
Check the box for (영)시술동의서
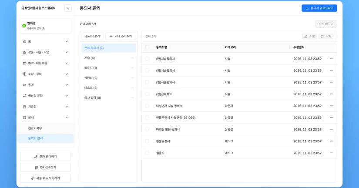(x=147, y=70)
